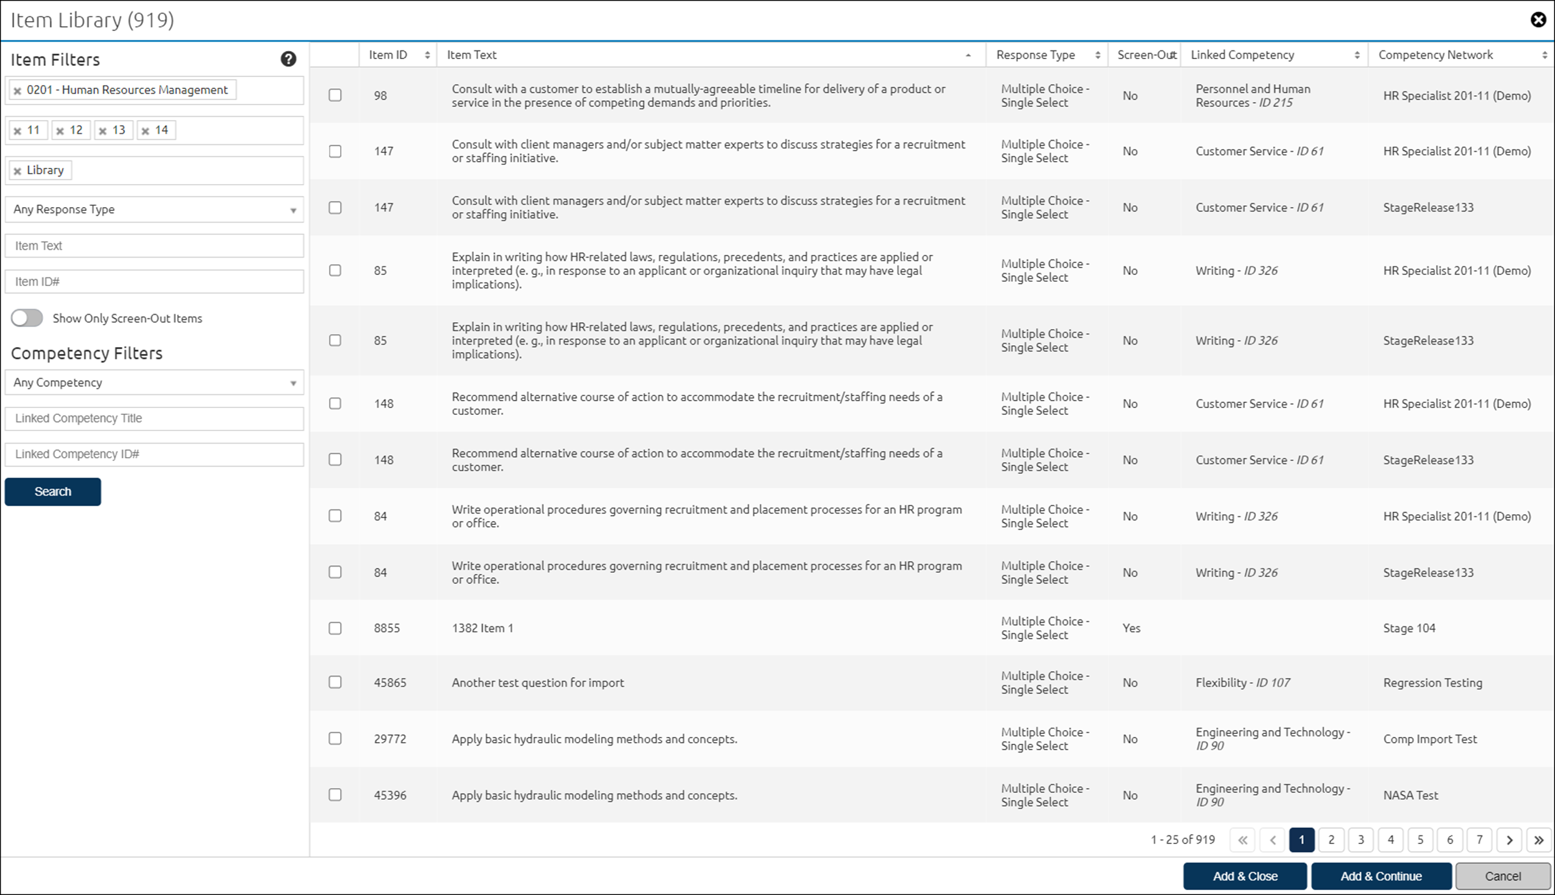1555x895 pixels.
Task: Select item 45396 NASA Test checkbox
Action: pos(335,795)
